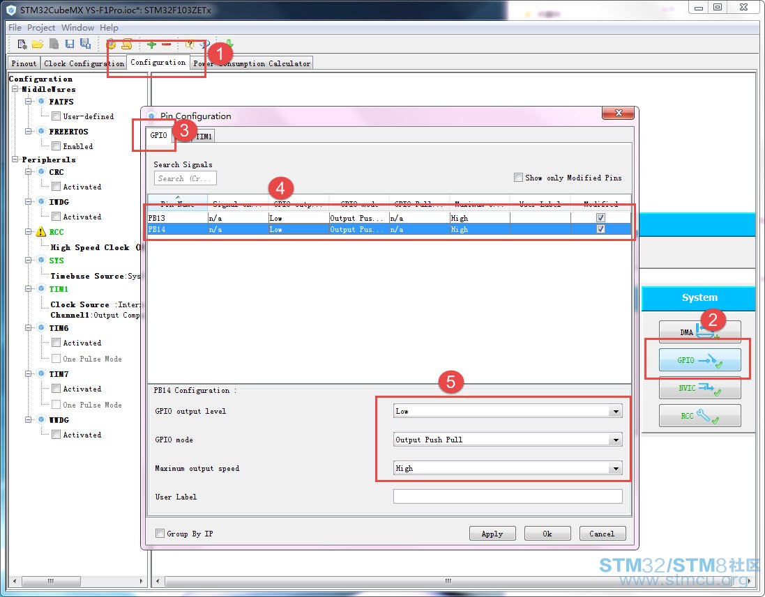
Task: Click the blue cube icon beside TIM1
Action: (x=41, y=288)
